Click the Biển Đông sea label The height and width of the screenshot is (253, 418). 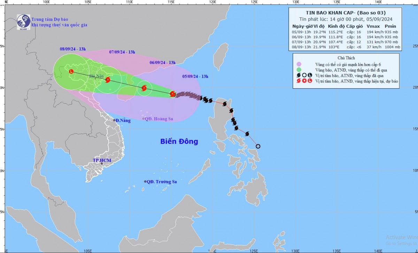(179, 142)
